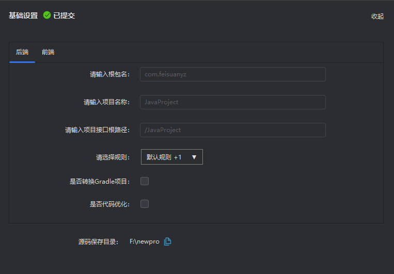Copy the source directory path F:\newpro
The image size is (394, 274).
167,241
